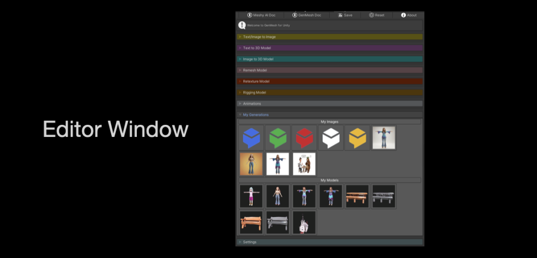537x258 pixels.
Task: Expand the Text/Image to Image section
Action: pyautogui.click(x=259, y=37)
